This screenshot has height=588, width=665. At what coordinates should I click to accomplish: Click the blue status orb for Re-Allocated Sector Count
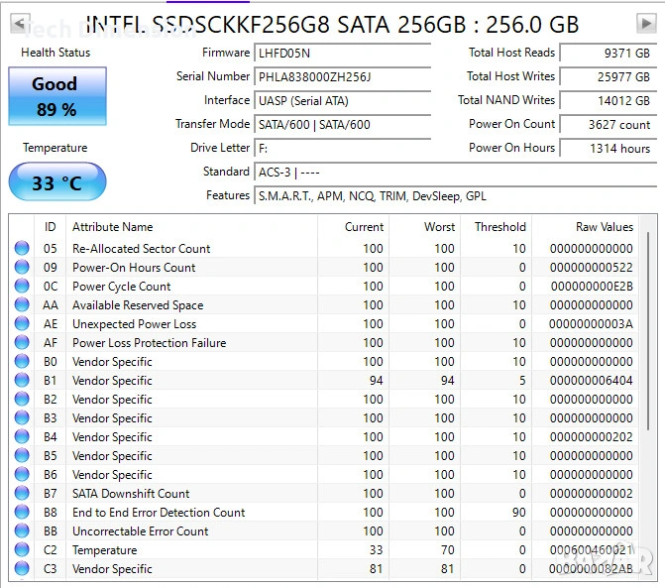click(22, 249)
